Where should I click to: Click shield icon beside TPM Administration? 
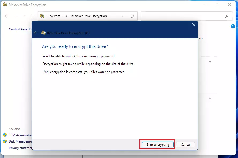(x=5, y=135)
